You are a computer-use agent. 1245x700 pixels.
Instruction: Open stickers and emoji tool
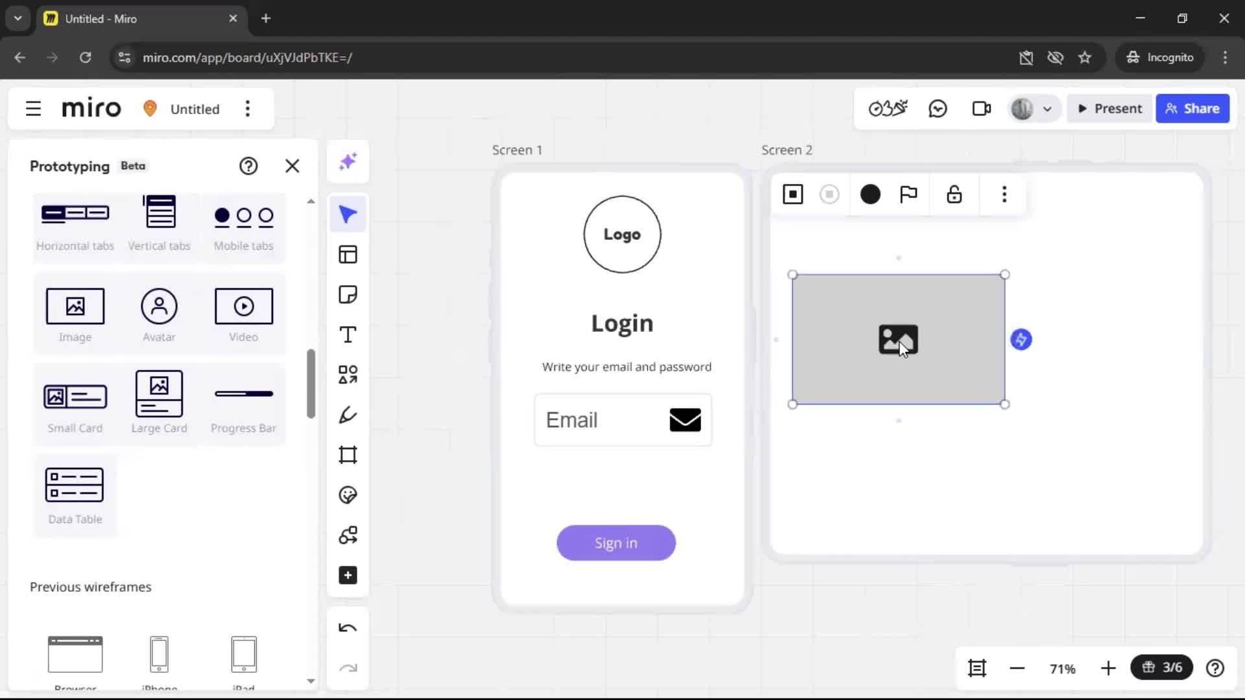[348, 495]
